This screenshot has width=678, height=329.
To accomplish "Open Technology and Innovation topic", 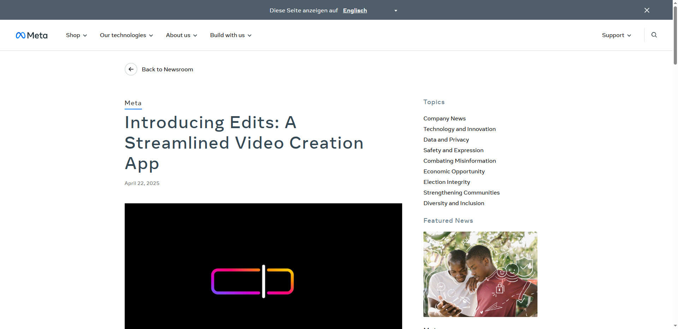I will pos(459,129).
